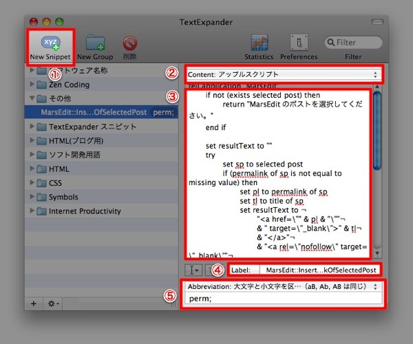Expand the ソフト開発用語 group
The height and width of the screenshot is (344, 413).
[x=32, y=154]
